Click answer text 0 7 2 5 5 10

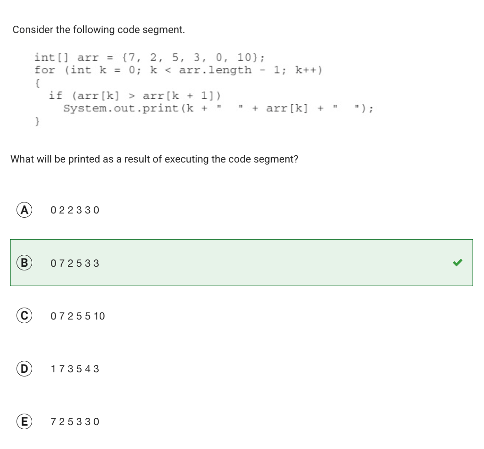(x=78, y=316)
